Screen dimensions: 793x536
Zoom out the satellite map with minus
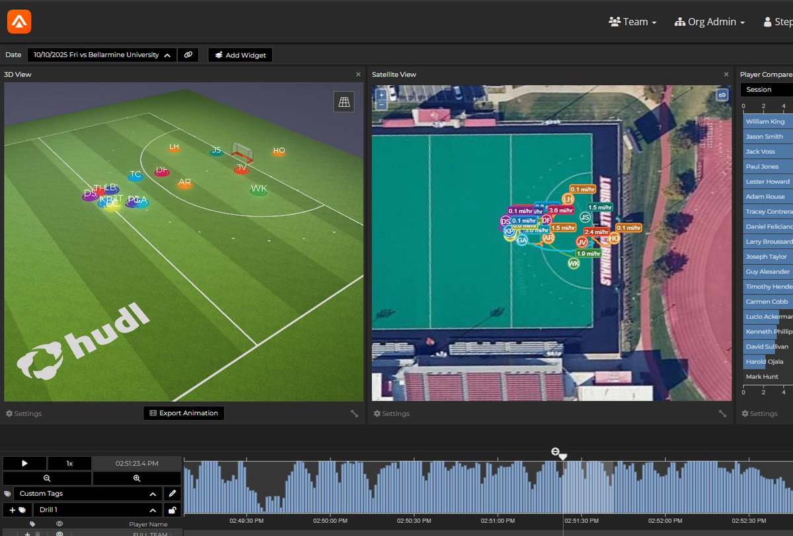[381, 104]
